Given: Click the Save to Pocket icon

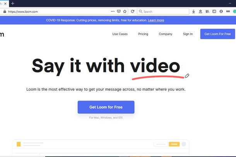Looking at the screenshot, I should click(118, 12).
